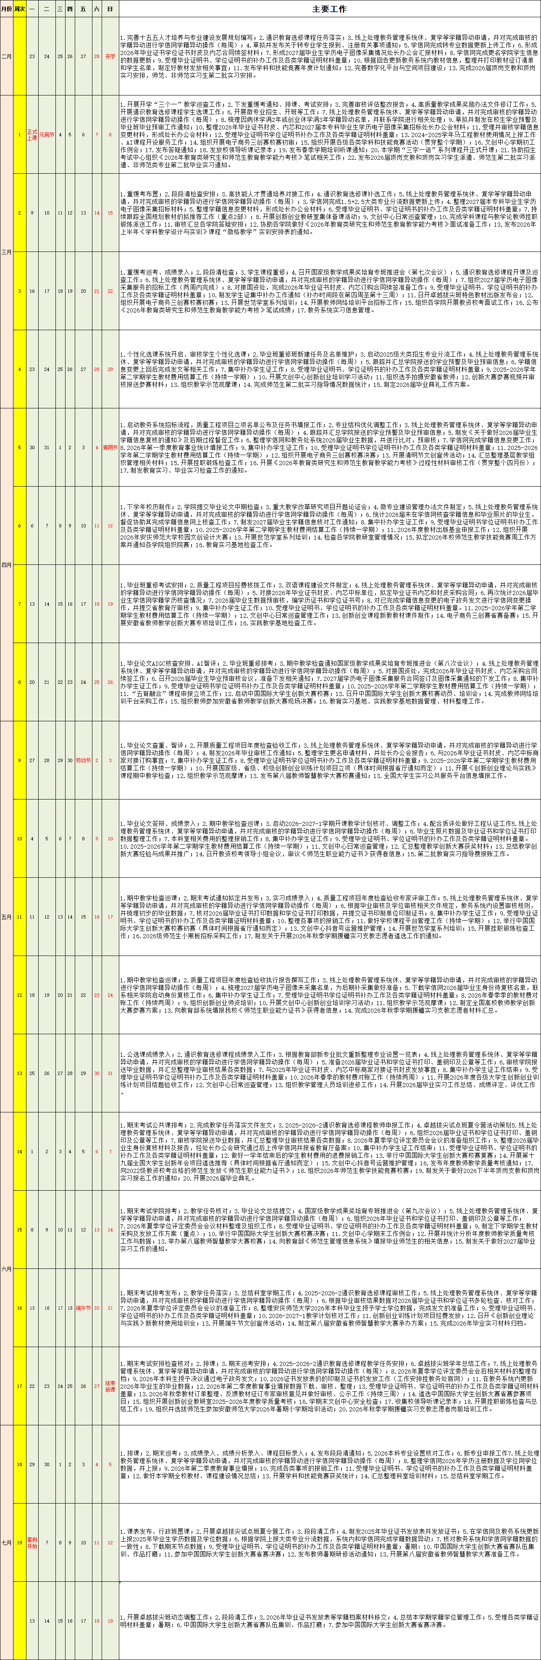
Task: Click the week 10 number cell
Action: point(19,839)
